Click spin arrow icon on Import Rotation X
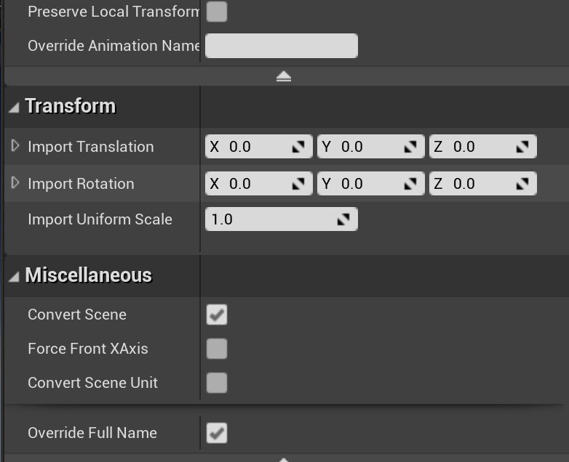This screenshot has height=462, width=569. click(x=299, y=184)
